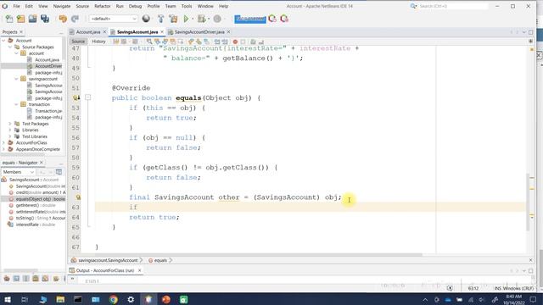Close the Output - AccountForClass tab
The height and width of the screenshot is (305, 543).
click(x=139, y=270)
